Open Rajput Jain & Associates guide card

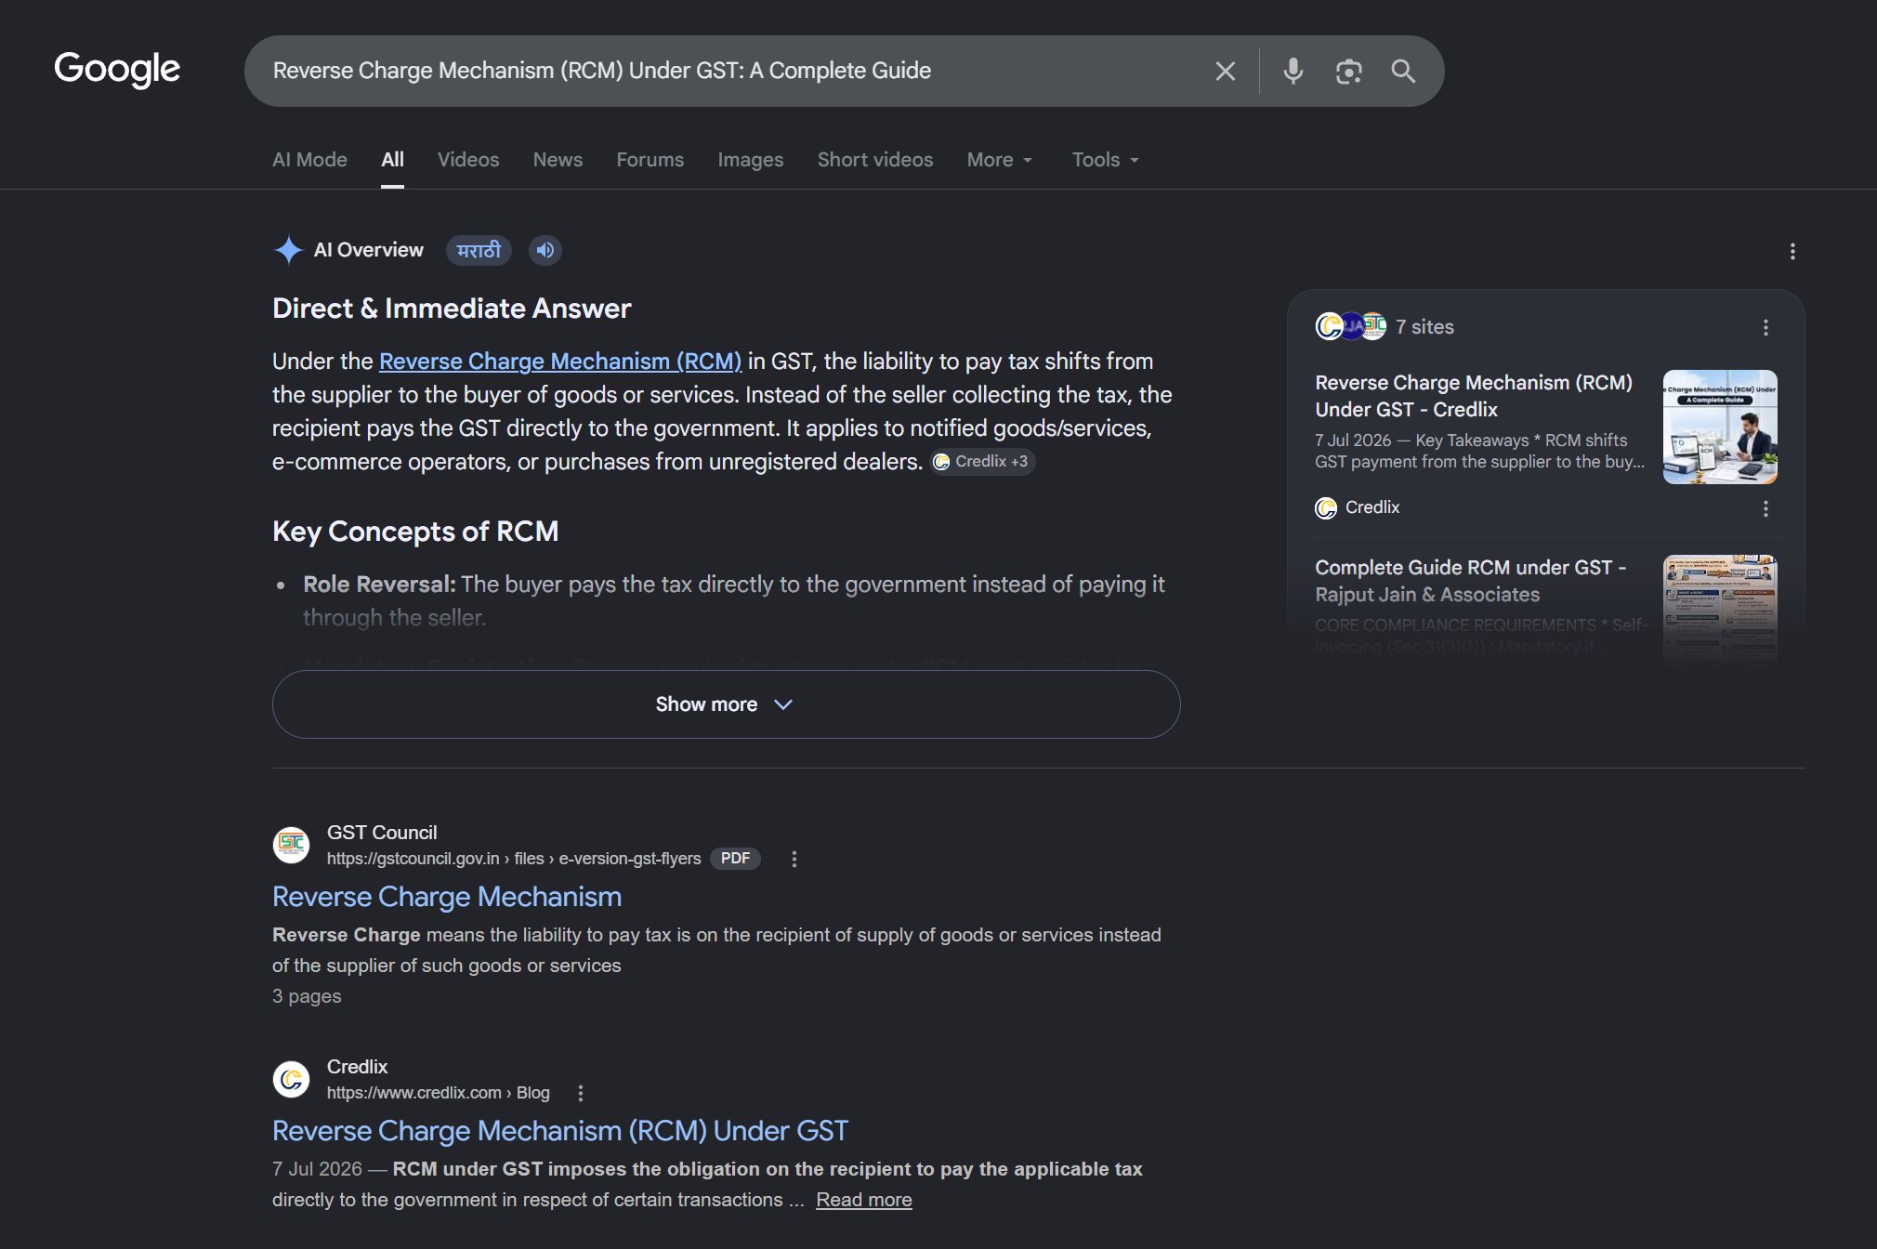coord(1470,581)
